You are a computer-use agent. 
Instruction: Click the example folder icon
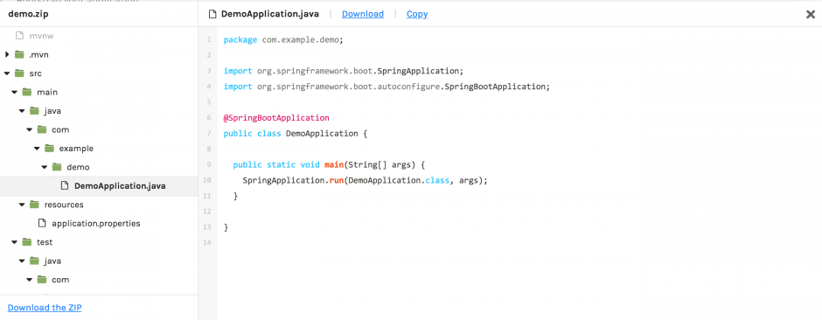(49, 149)
